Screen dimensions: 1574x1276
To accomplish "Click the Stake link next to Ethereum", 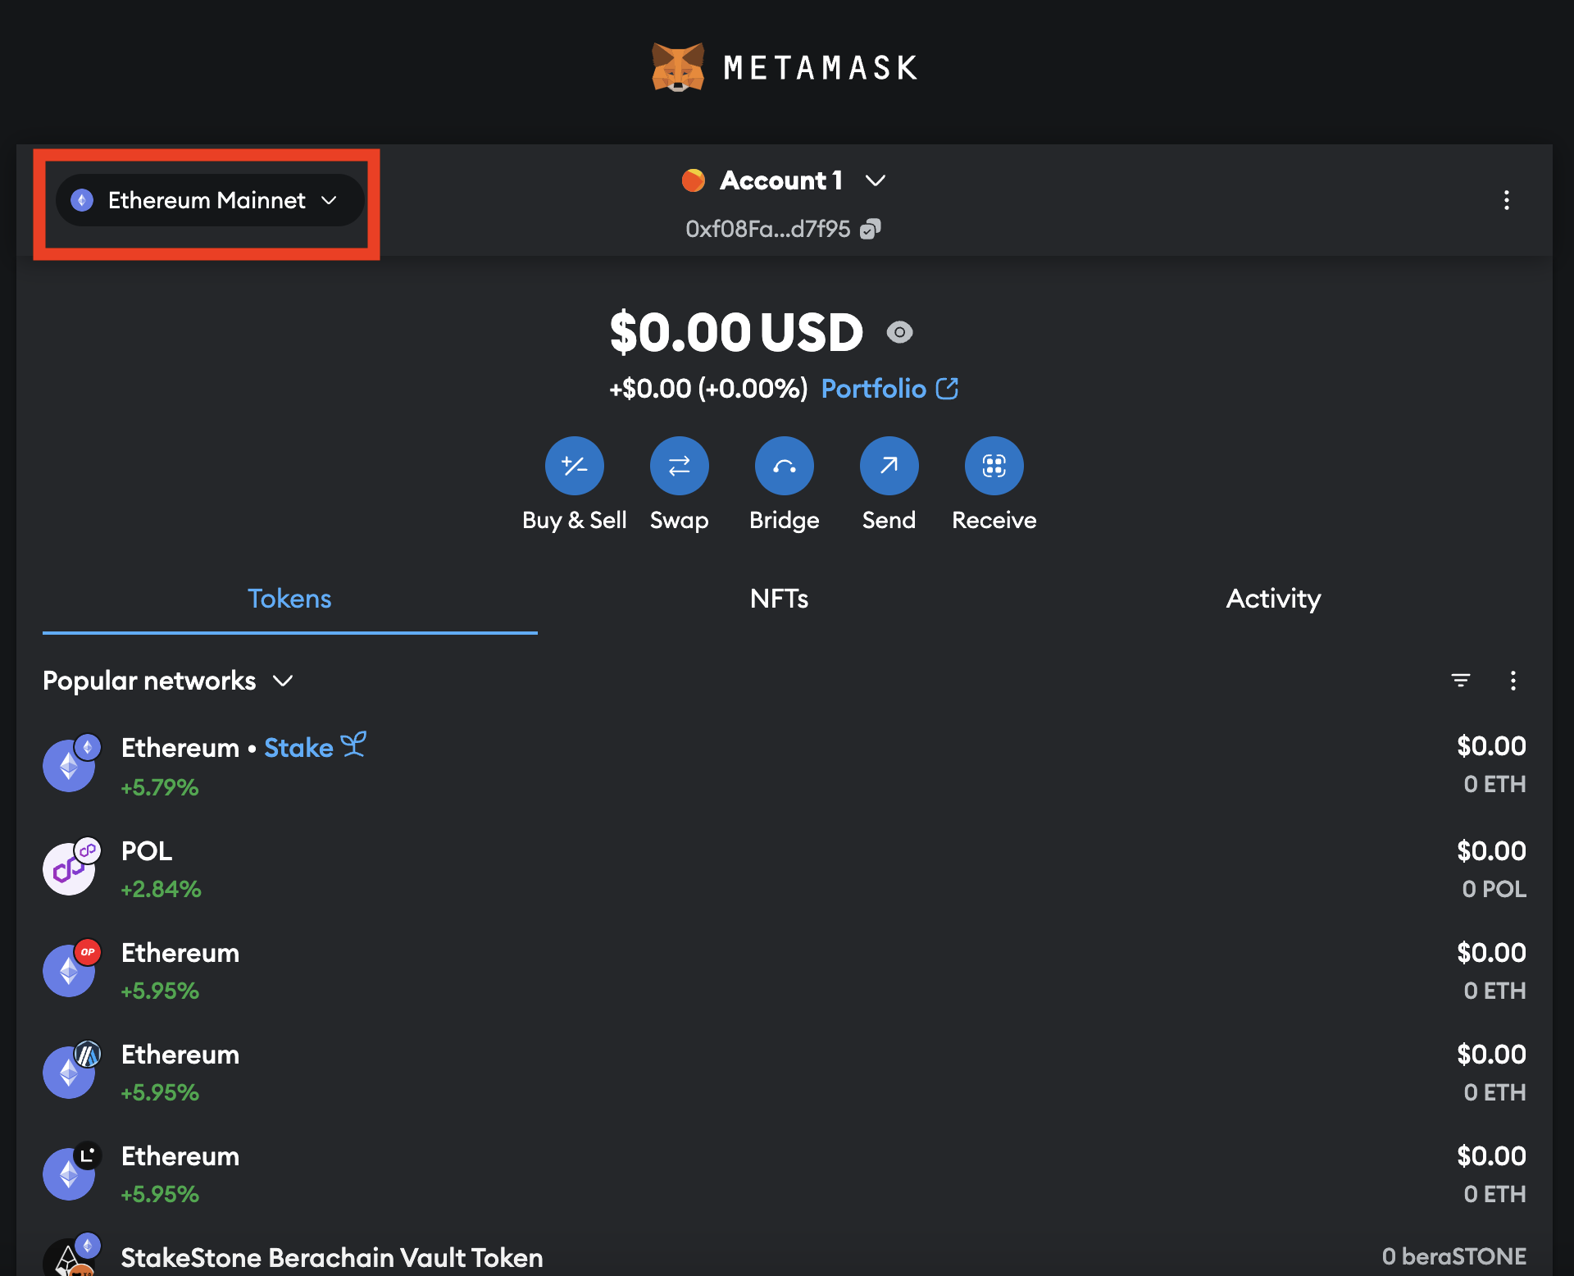I will (299, 747).
